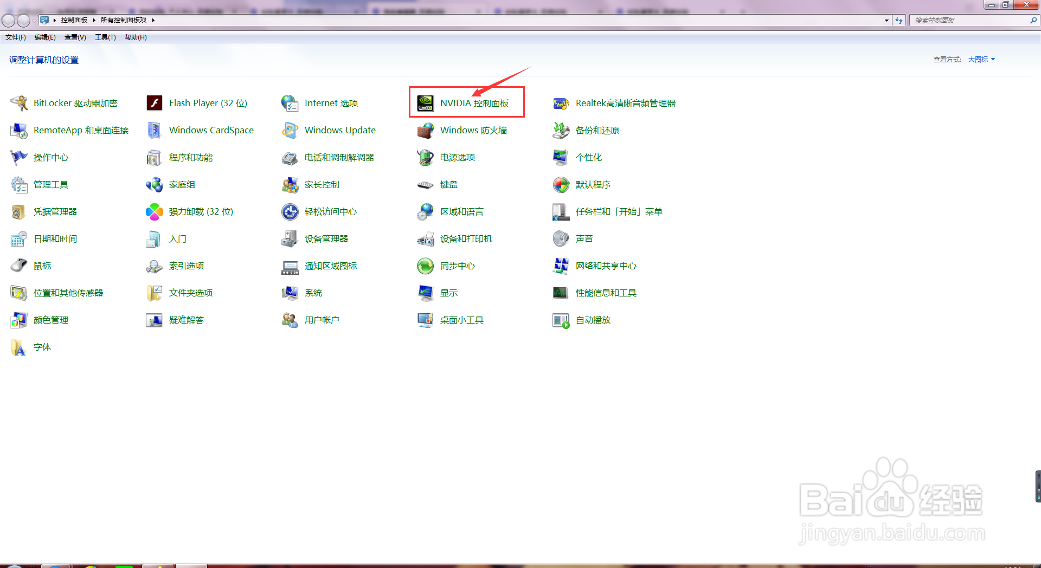Screen dimensions: 1041x568
Task: Click the Windows CardSpace icon
Action: (x=155, y=130)
